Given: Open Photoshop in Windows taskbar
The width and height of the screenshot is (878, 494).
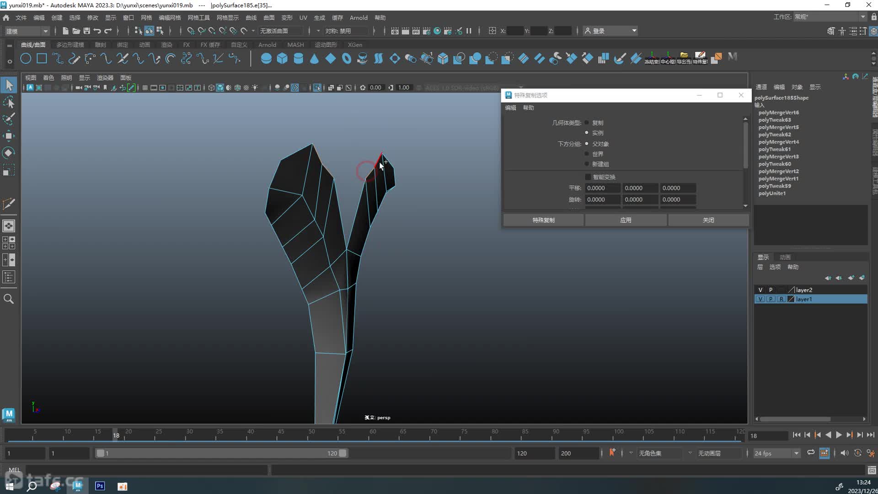Looking at the screenshot, I should coord(100,486).
